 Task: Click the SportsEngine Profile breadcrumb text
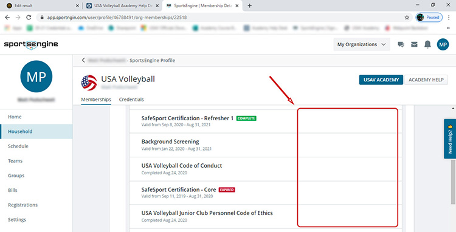(x=152, y=60)
